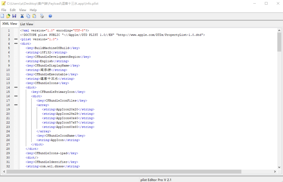Collapse the array fold marker on line 18
The height and width of the screenshot is (182, 283).
point(16,105)
